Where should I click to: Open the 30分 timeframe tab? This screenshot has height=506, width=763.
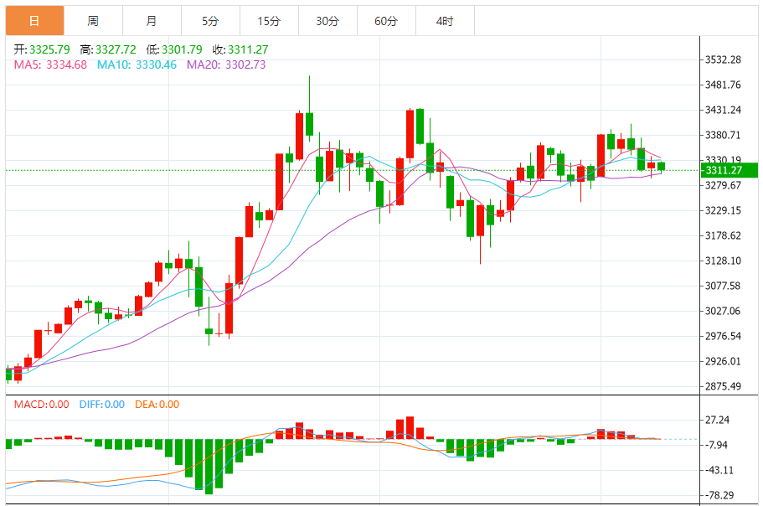(327, 21)
